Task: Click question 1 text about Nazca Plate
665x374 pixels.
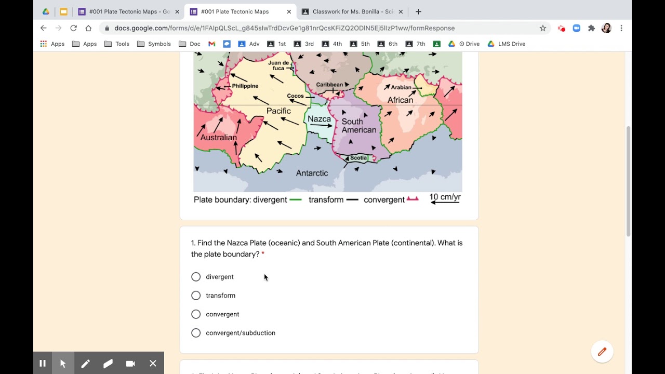Action: point(327,248)
